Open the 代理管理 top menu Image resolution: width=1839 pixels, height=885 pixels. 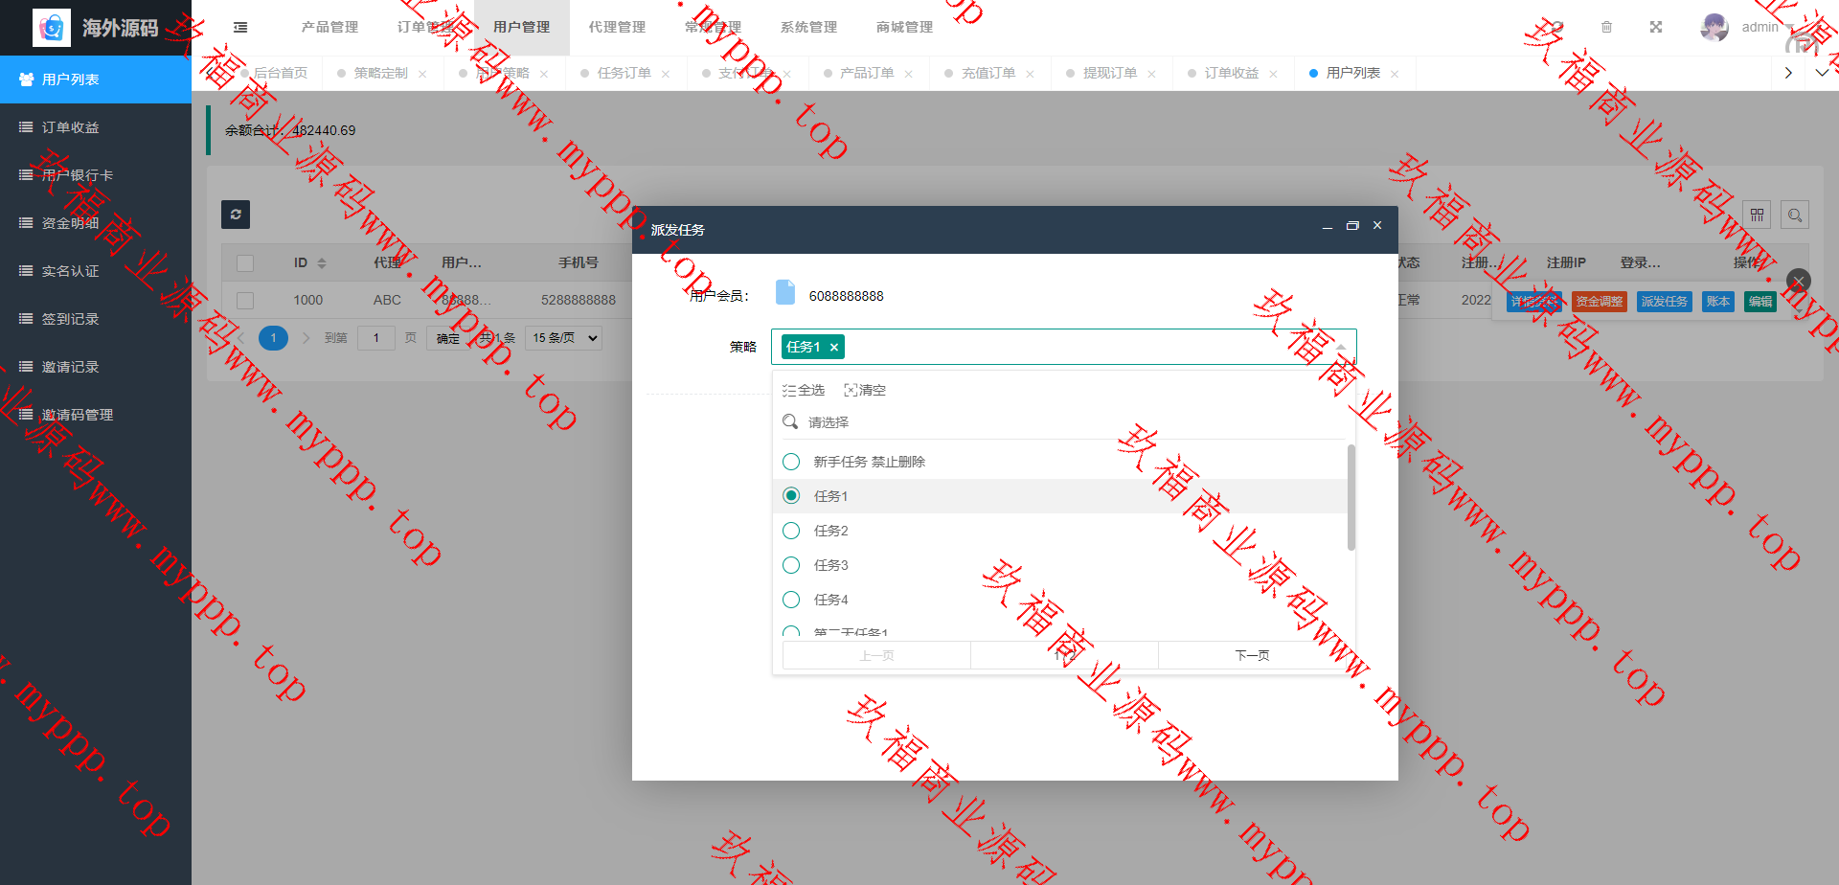(x=617, y=28)
